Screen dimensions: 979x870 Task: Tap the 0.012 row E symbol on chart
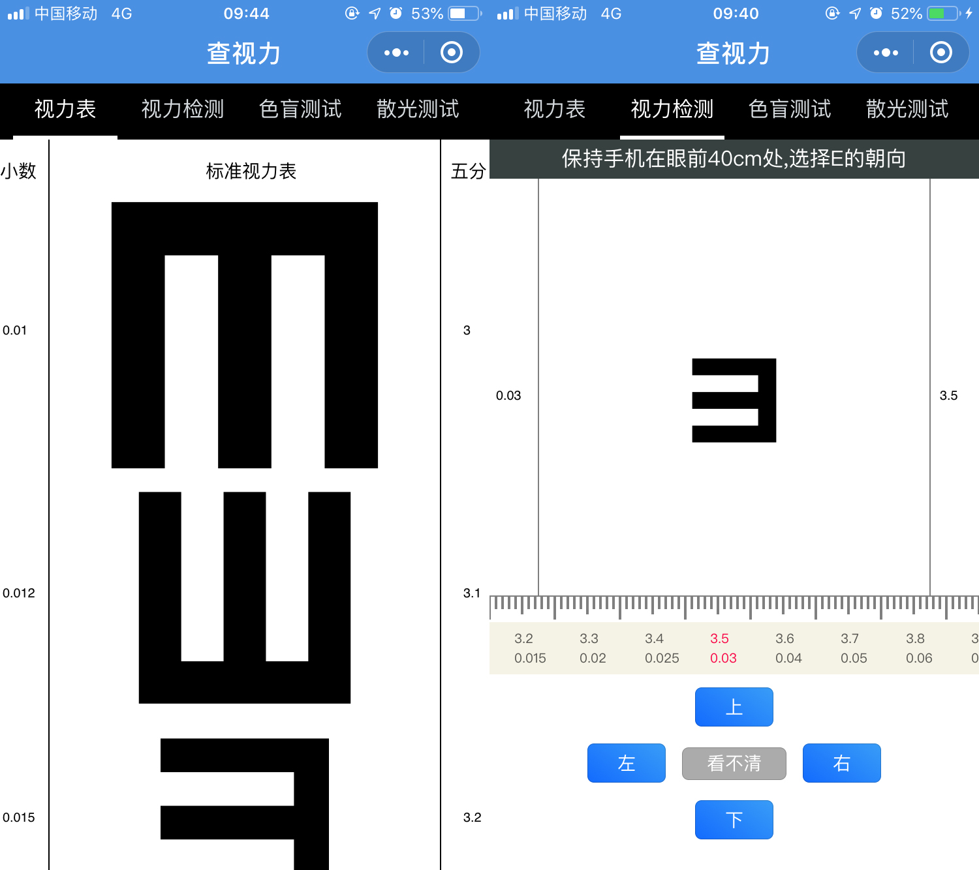[x=245, y=597]
